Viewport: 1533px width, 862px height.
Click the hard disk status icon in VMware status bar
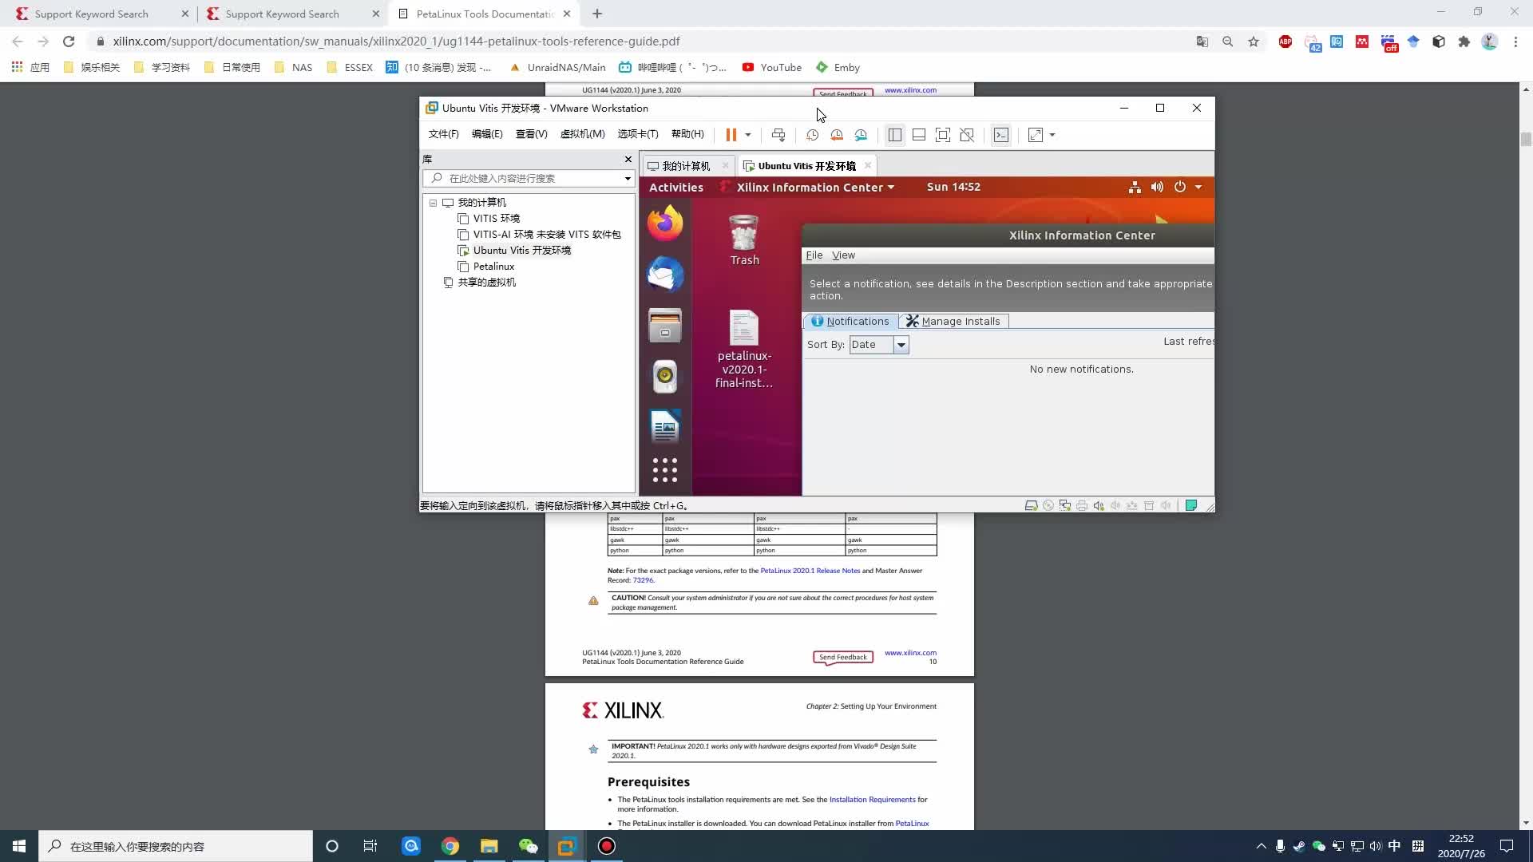point(1032,506)
